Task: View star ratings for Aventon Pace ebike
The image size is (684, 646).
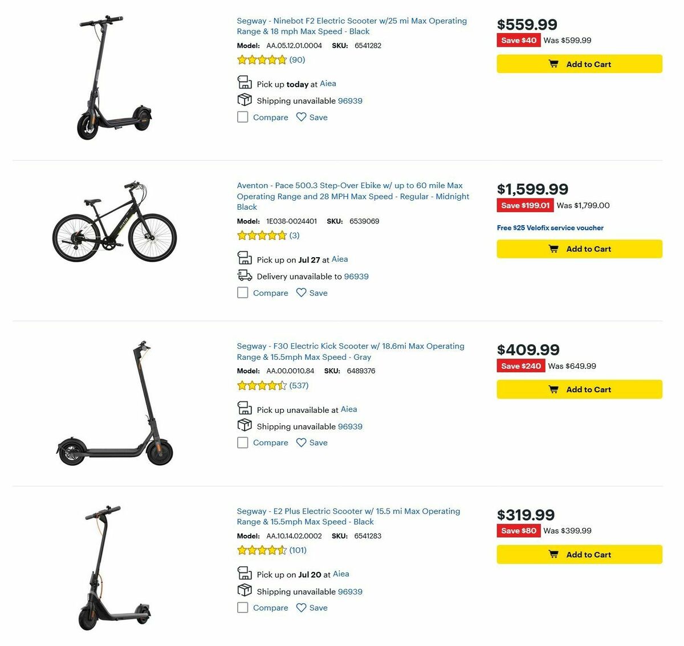Action: pos(262,235)
